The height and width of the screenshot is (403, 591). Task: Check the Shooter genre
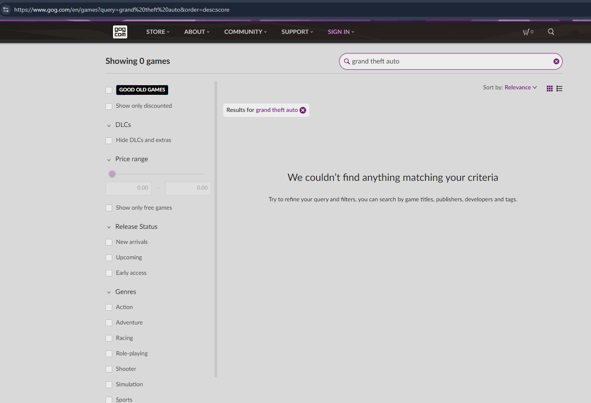[x=109, y=369]
